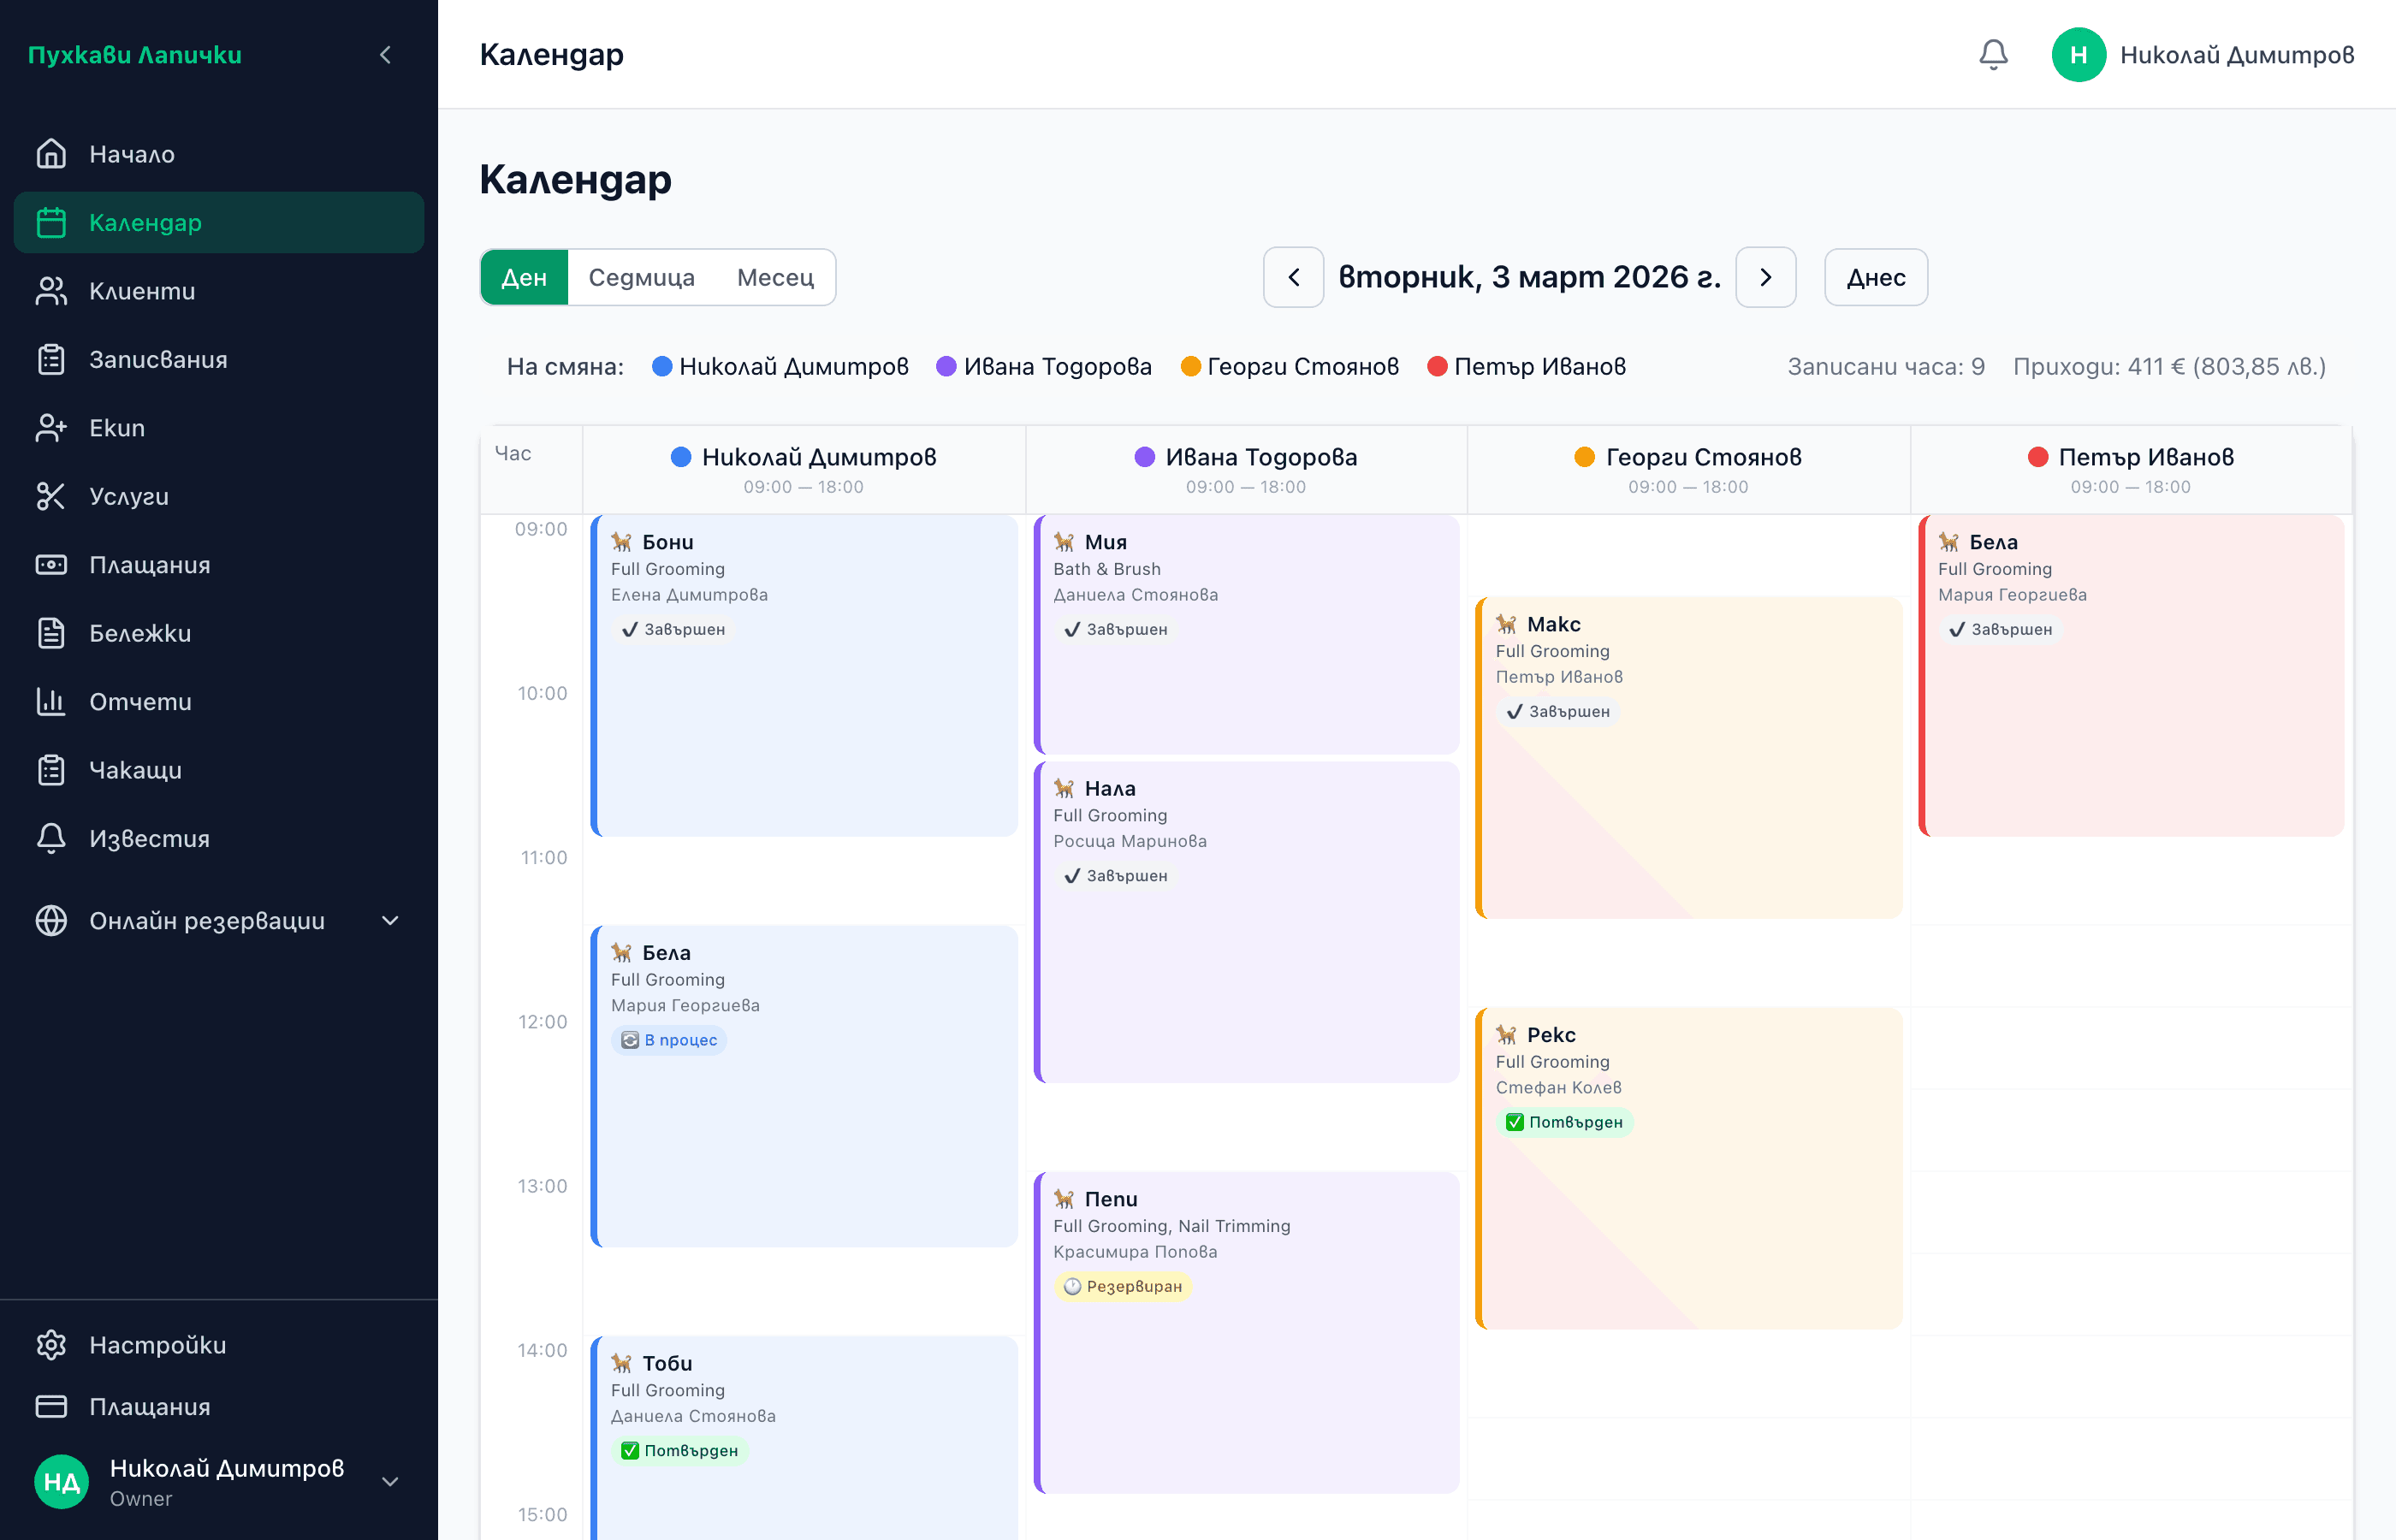Collapse the sidebar with the chevron
The height and width of the screenshot is (1540, 2396).
(x=385, y=55)
